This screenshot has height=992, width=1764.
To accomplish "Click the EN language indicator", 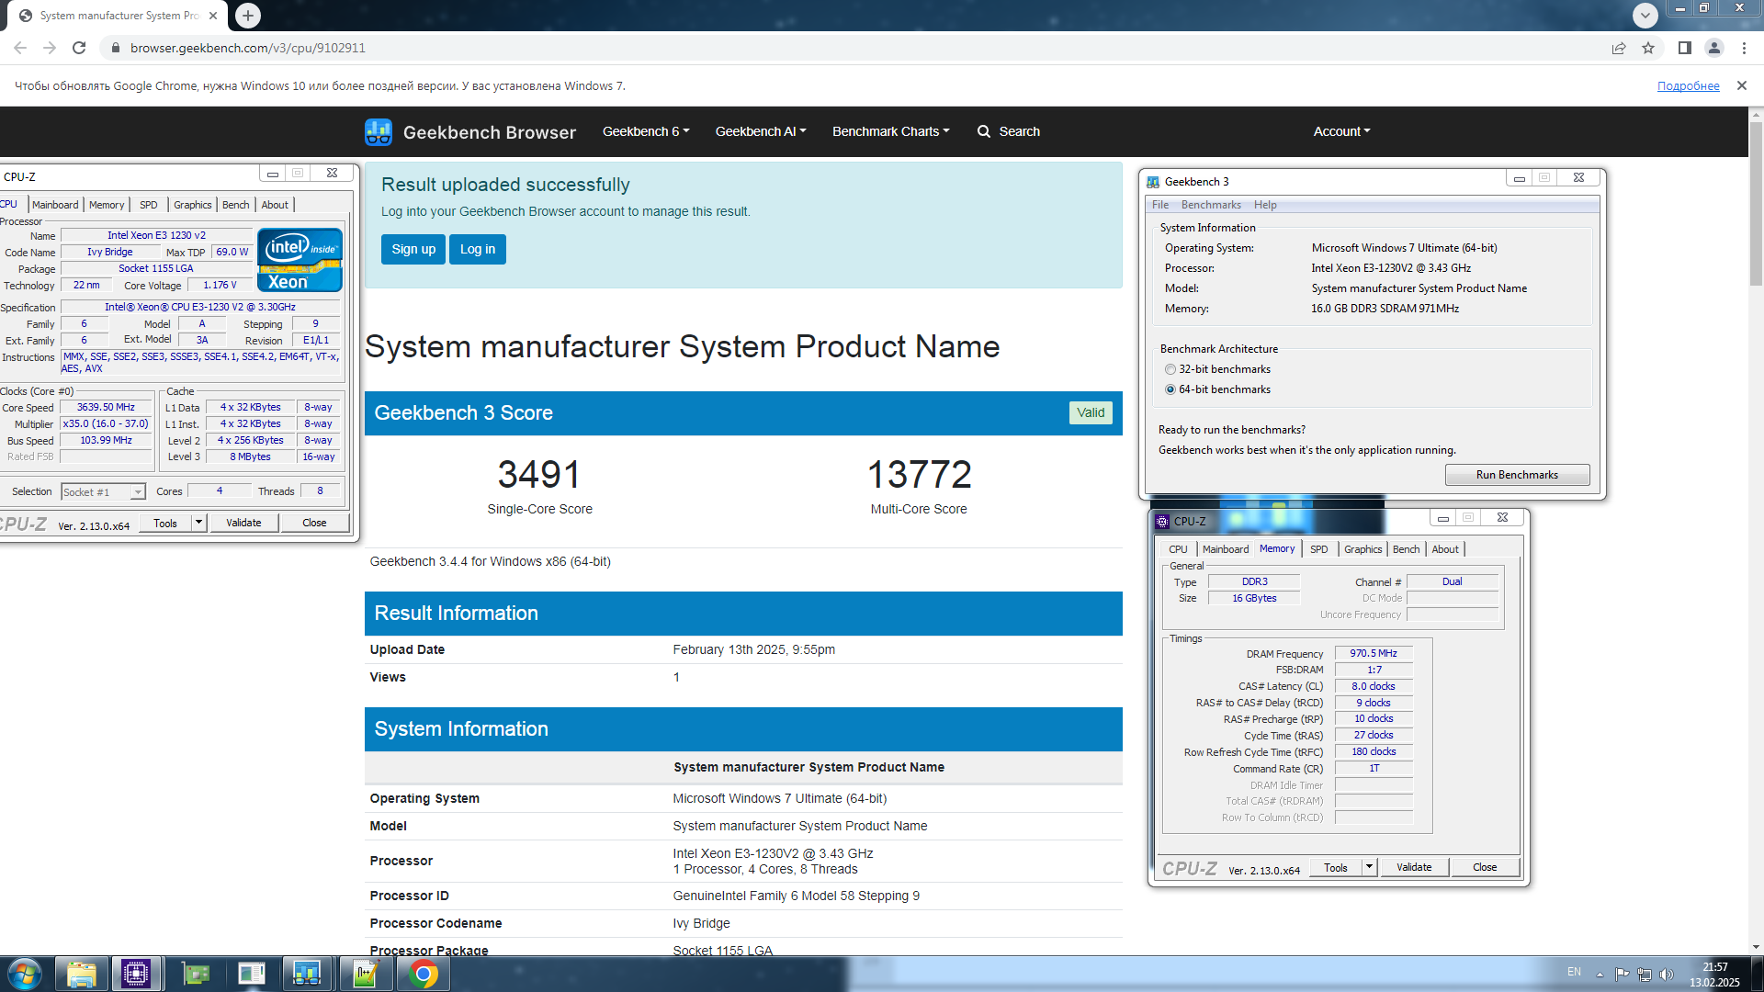I will pos(1574,972).
